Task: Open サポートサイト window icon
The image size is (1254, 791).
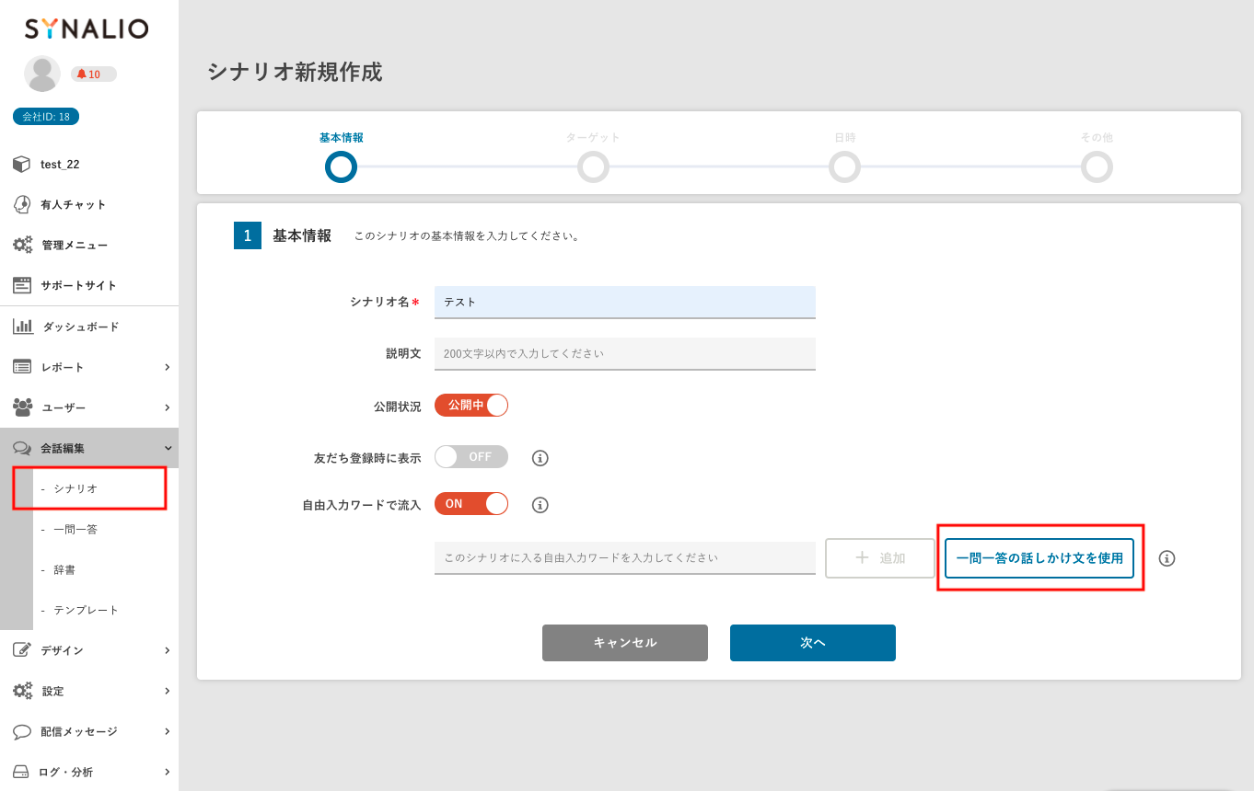Action: point(22,285)
